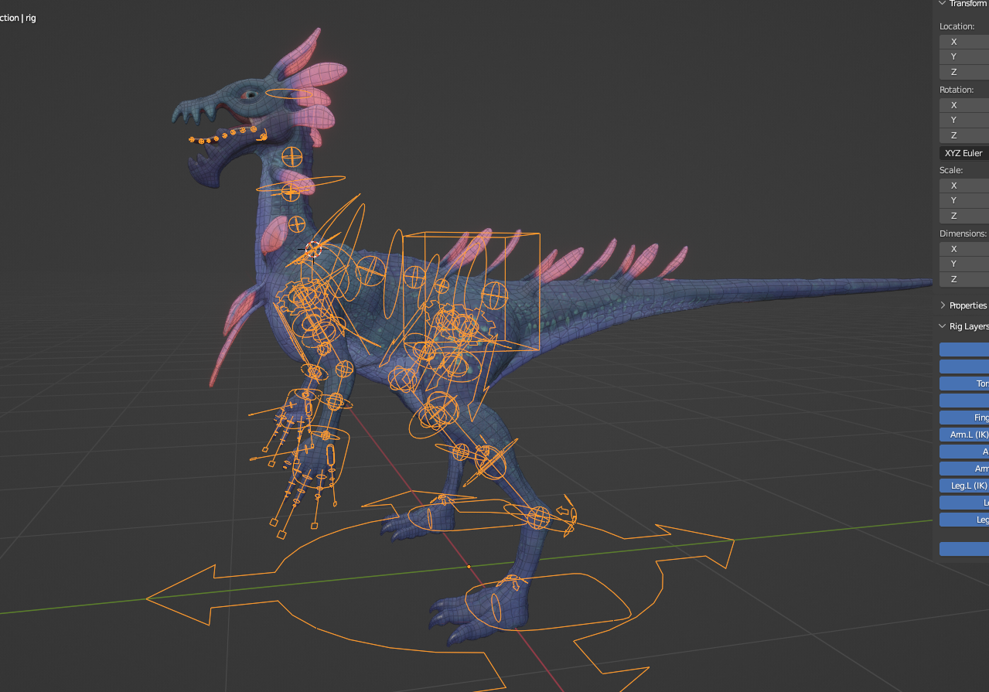This screenshot has width=989, height=692.
Task: Toggle the Arm.L (IK) rig layer
Action: coord(964,435)
